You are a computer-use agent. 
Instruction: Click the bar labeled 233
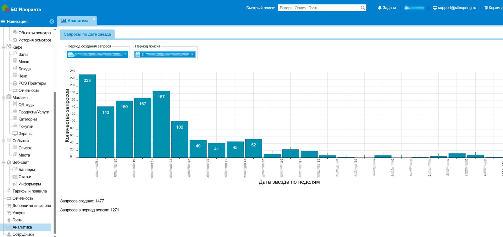(x=87, y=116)
